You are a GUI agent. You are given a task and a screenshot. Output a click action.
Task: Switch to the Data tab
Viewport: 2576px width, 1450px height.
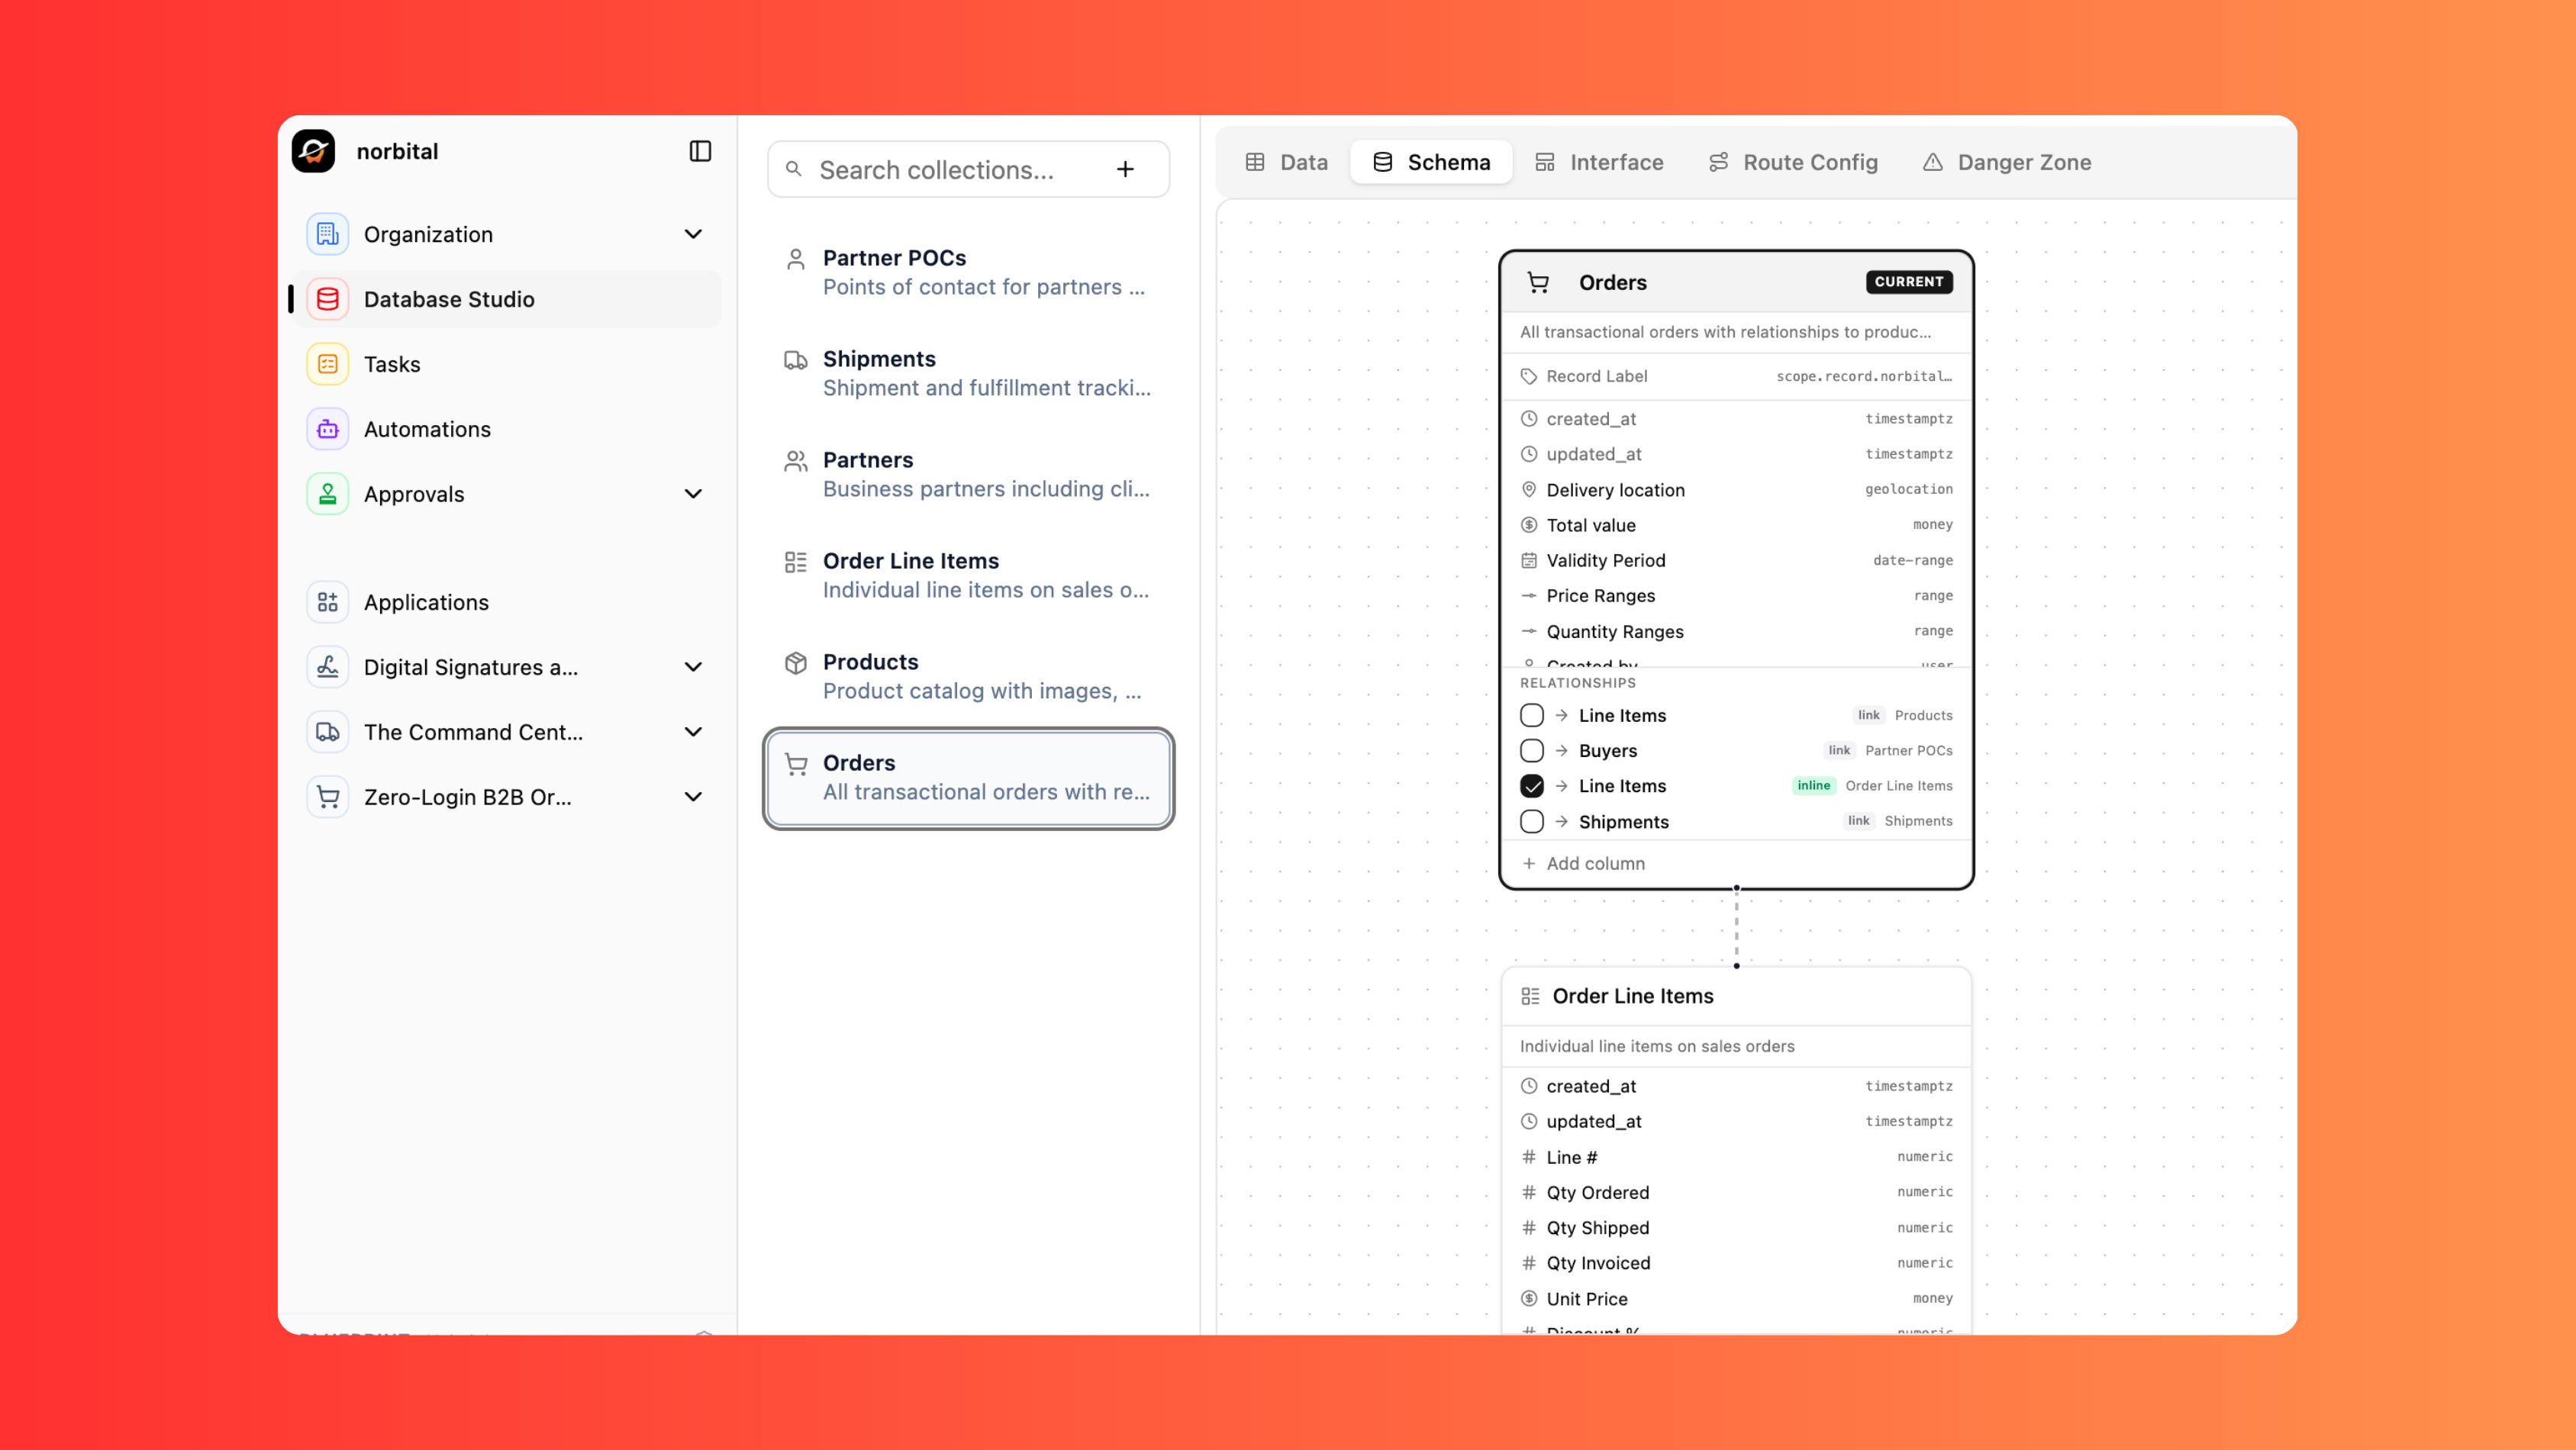tap(1285, 162)
